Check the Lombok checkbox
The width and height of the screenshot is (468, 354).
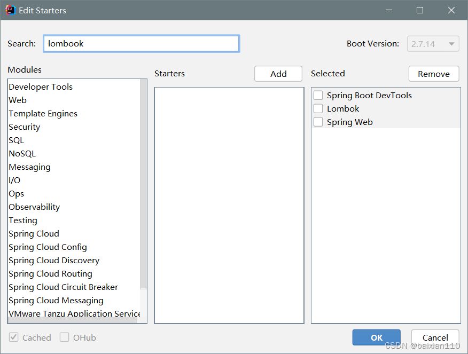click(x=318, y=108)
